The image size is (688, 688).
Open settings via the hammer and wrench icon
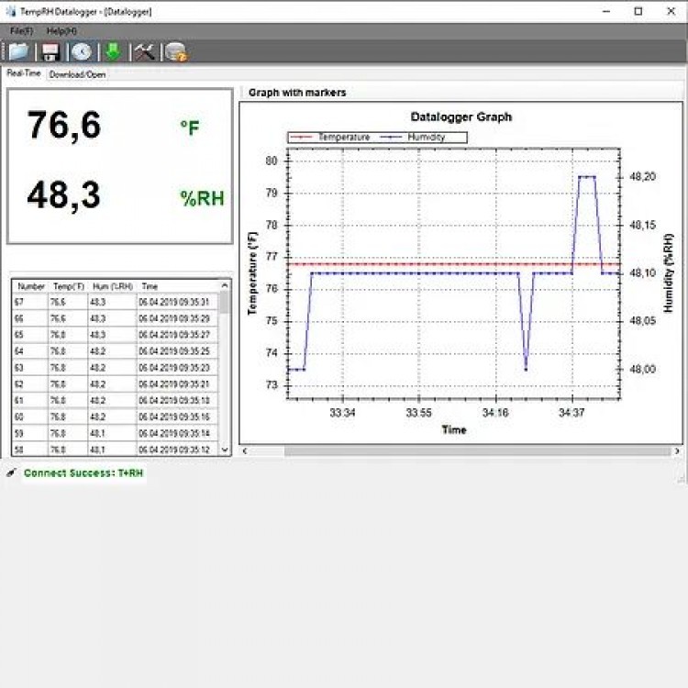click(x=144, y=51)
